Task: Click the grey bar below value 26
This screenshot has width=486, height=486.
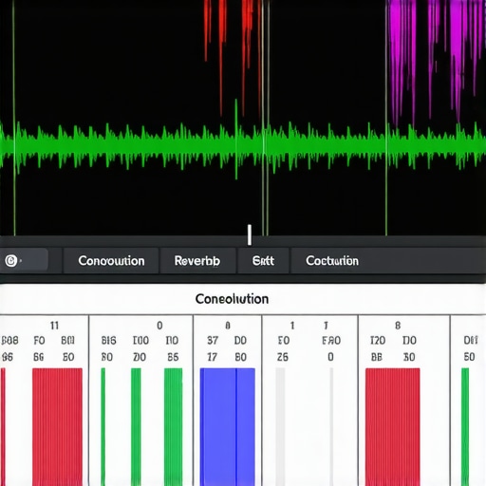Action: tap(280, 426)
